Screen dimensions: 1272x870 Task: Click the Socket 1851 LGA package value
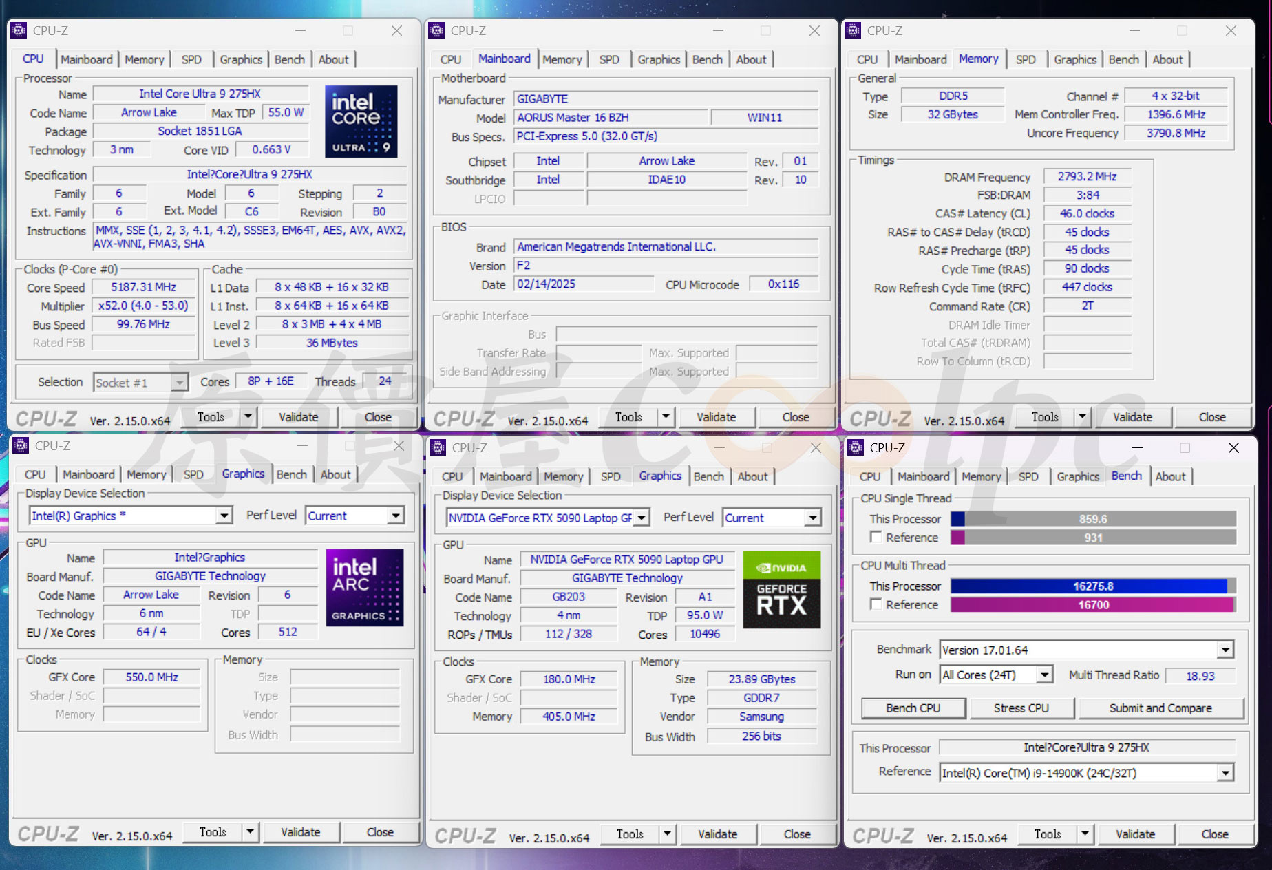(x=200, y=131)
